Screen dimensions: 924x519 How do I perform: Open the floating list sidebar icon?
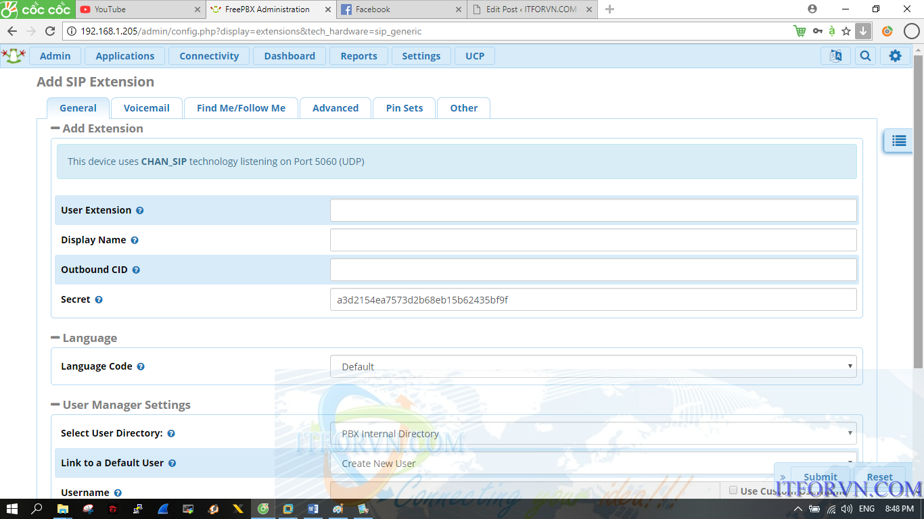[898, 141]
